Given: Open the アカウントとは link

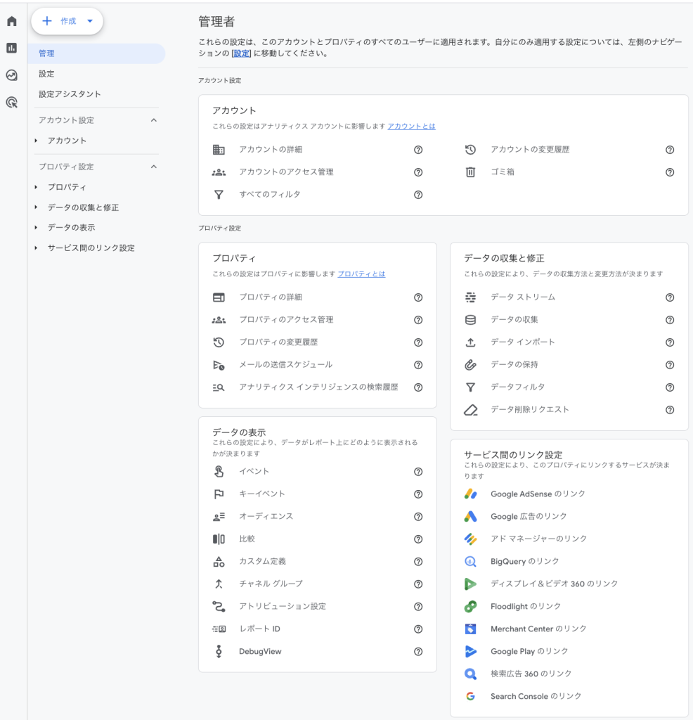Looking at the screenshot, I should tap(412, 126).
